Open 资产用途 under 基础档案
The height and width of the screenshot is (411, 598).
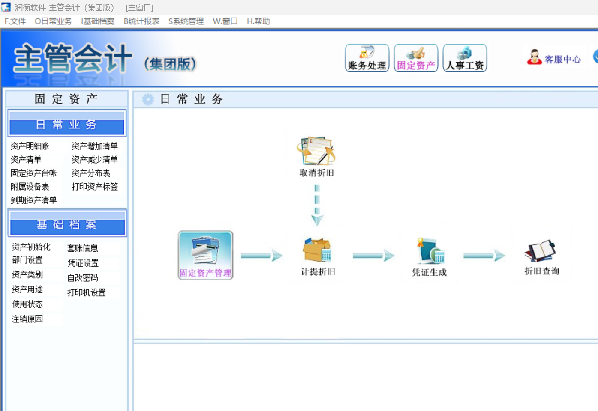27,290
